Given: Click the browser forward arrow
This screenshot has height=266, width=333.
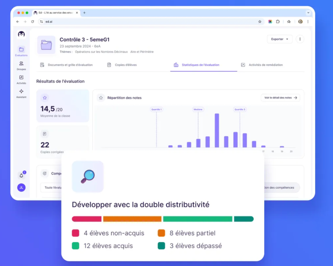Looking at the screenshot, I should 25,22.
